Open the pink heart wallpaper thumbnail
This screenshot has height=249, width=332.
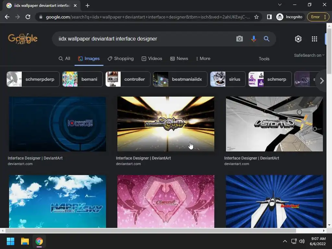[x=166, y=201]
